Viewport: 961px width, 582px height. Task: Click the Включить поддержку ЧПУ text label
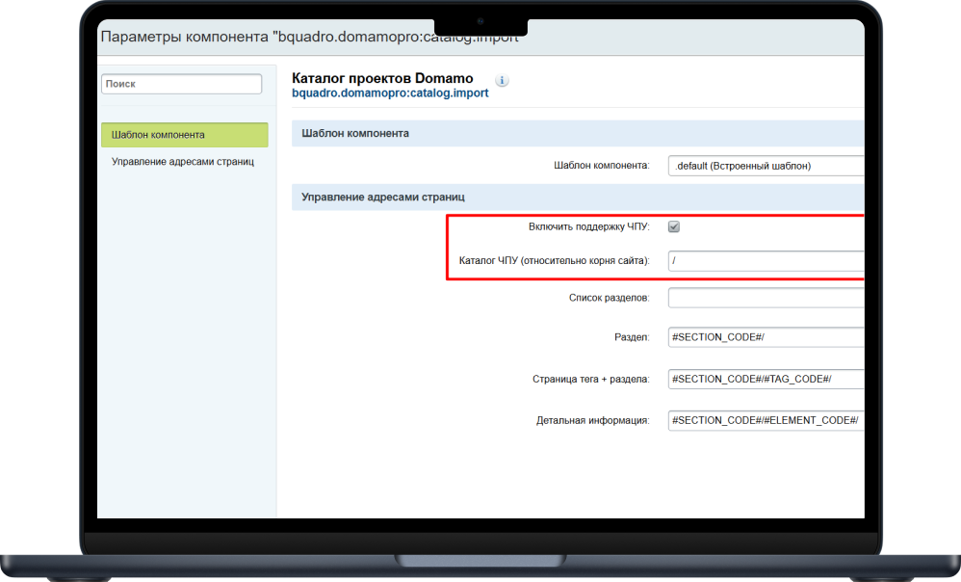point(588,226)
